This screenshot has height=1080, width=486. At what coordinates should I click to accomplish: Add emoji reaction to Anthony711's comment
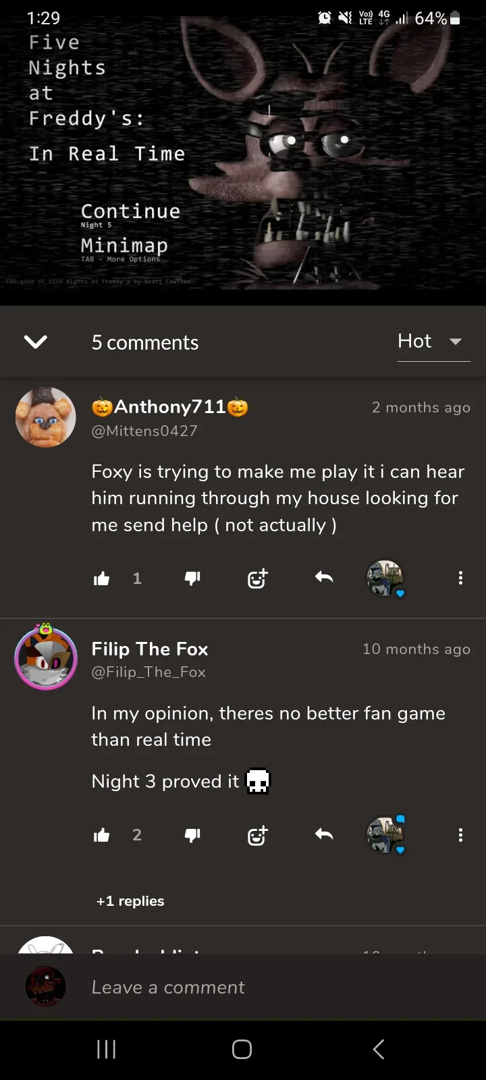(257, 578)
